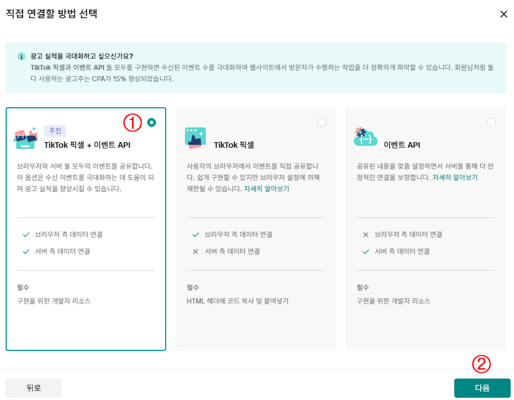Select the 이벤트 API radio button

click(491, 122)
